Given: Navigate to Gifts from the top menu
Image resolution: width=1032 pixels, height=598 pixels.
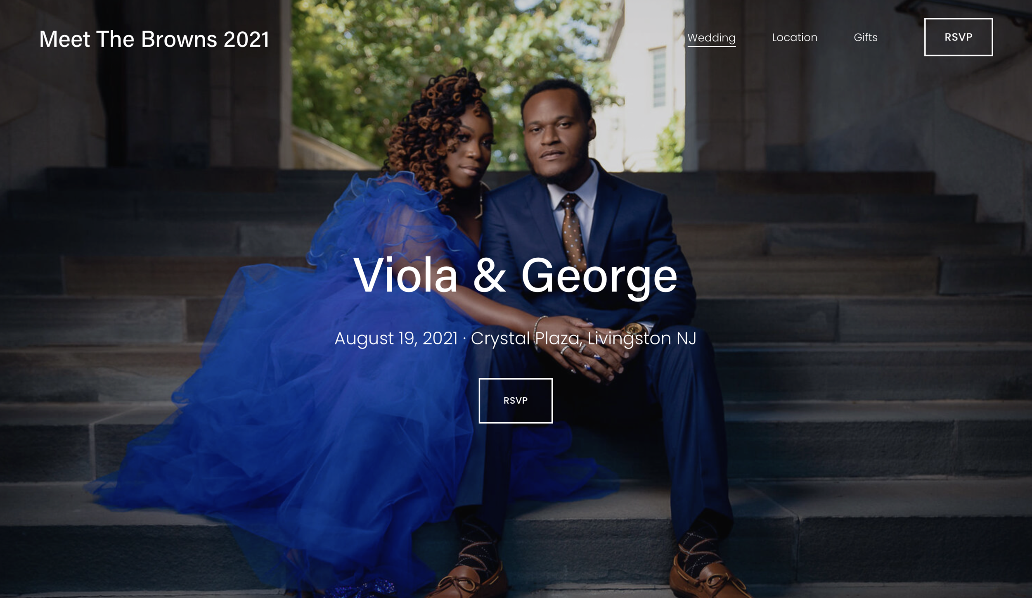Looking at the screenshot, I should click(x=866, y=37).
